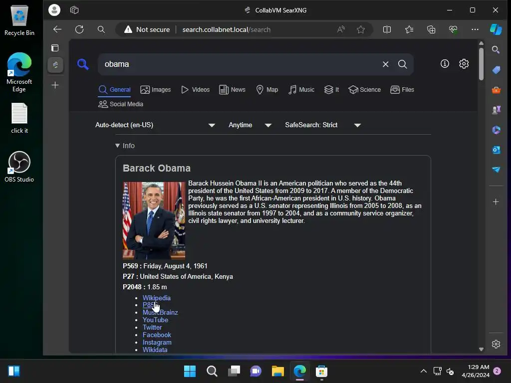Open a new tab with plus icon
Screen dimensions: 511x383
click(55, 85)
